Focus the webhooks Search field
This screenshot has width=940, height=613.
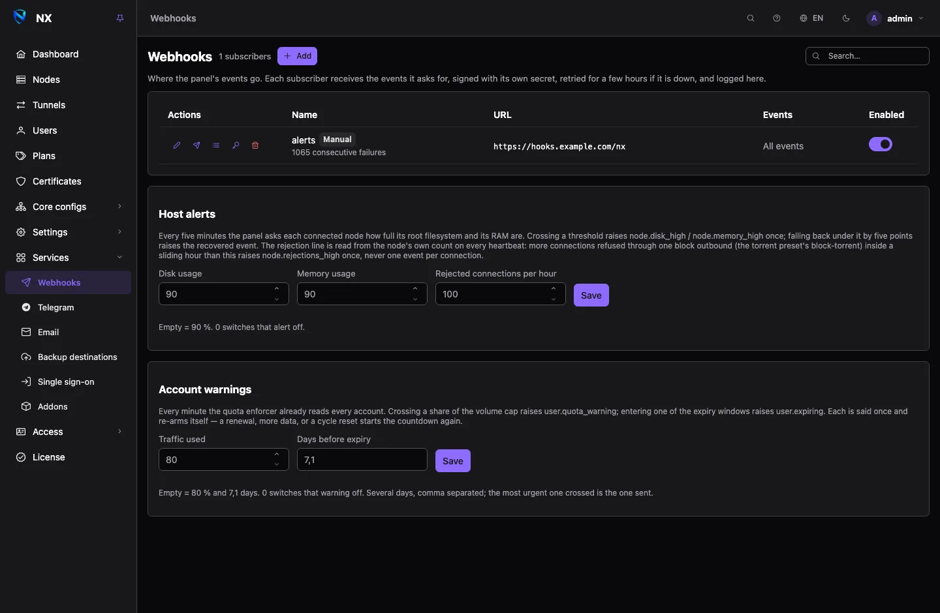click(x=868, y=56)
